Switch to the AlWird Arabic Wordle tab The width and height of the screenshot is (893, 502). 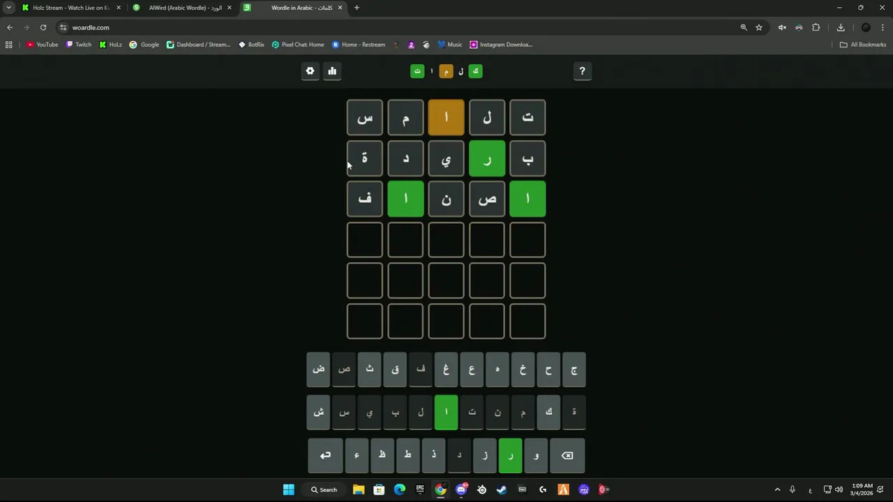coord(183,8)
